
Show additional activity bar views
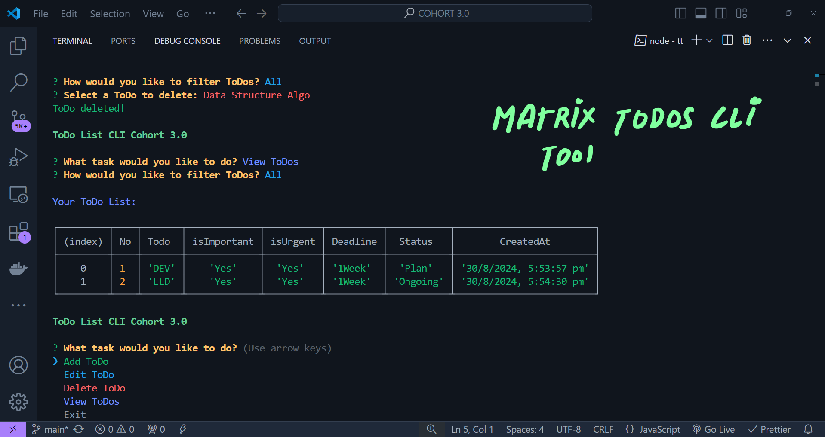point(18,305)
